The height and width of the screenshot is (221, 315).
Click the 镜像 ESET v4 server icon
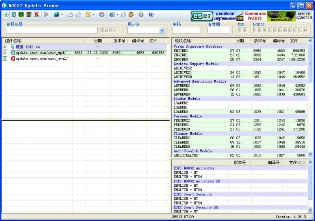pyautogui.click(x=13, y=47)
